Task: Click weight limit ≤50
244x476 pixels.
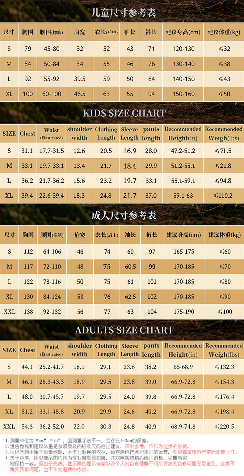Action: click(224, 94)
